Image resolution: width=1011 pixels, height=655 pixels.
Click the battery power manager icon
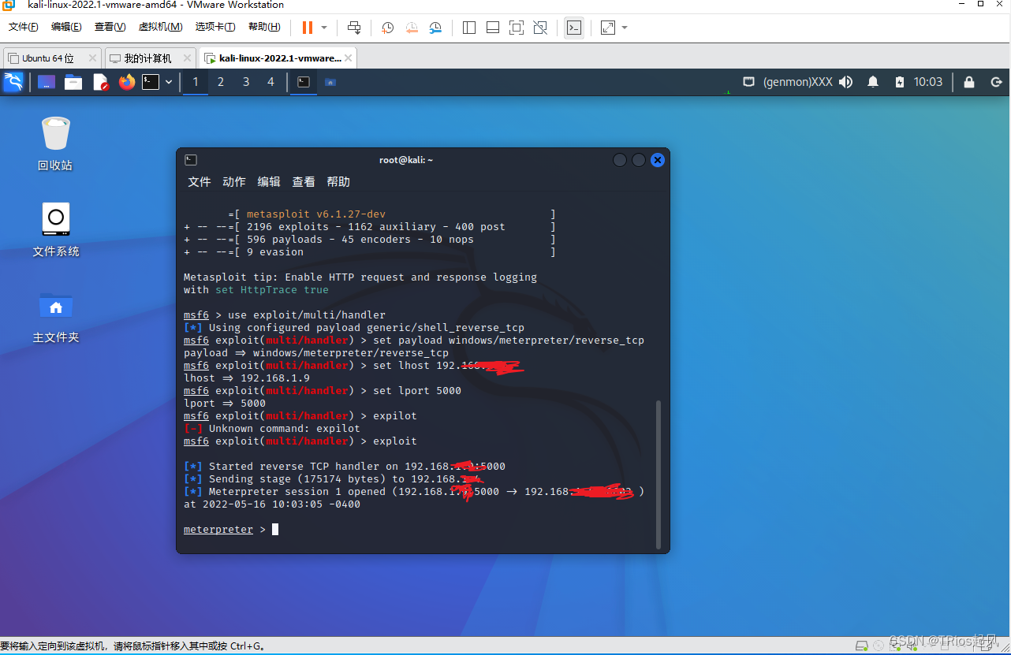pos(900,82)
